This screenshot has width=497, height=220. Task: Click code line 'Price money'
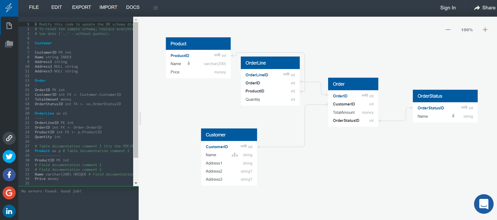[x=47, y=179]
